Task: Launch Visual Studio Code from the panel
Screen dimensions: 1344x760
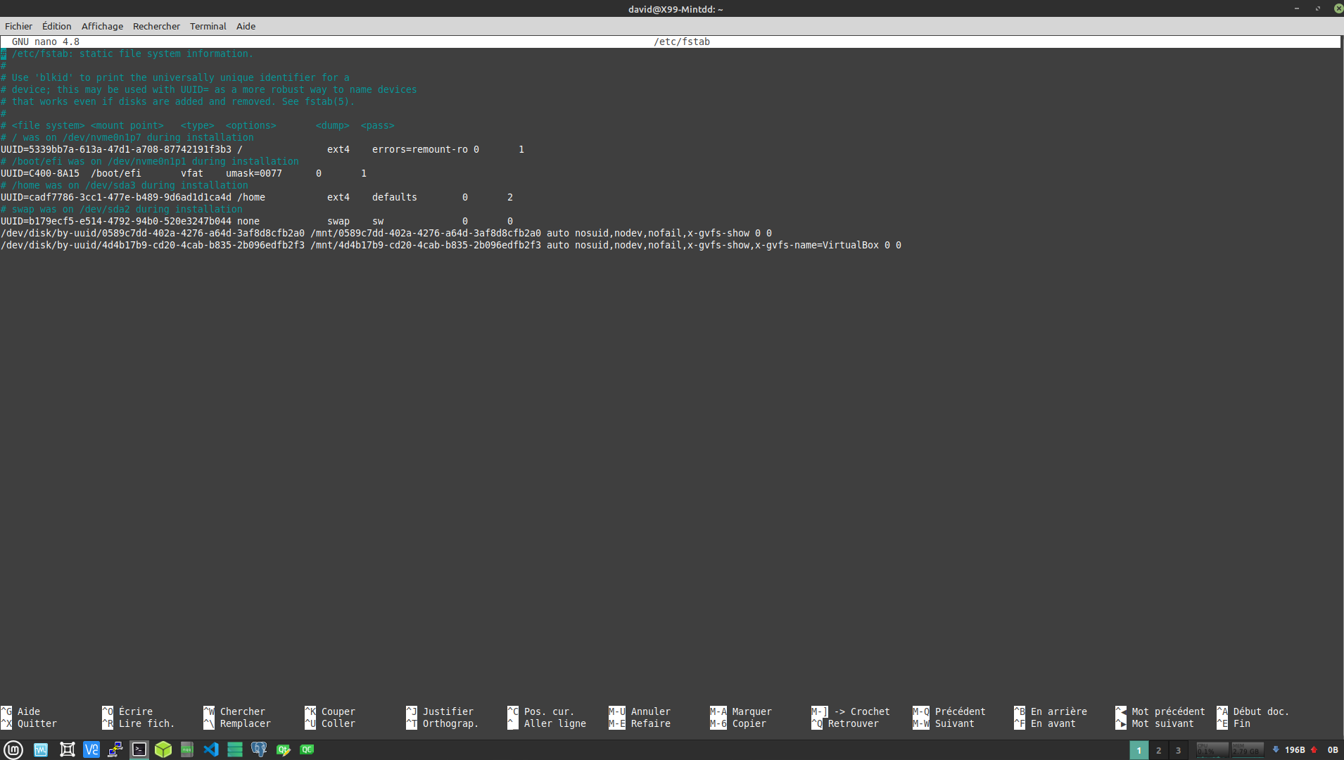Action: (x=211, y=749)
